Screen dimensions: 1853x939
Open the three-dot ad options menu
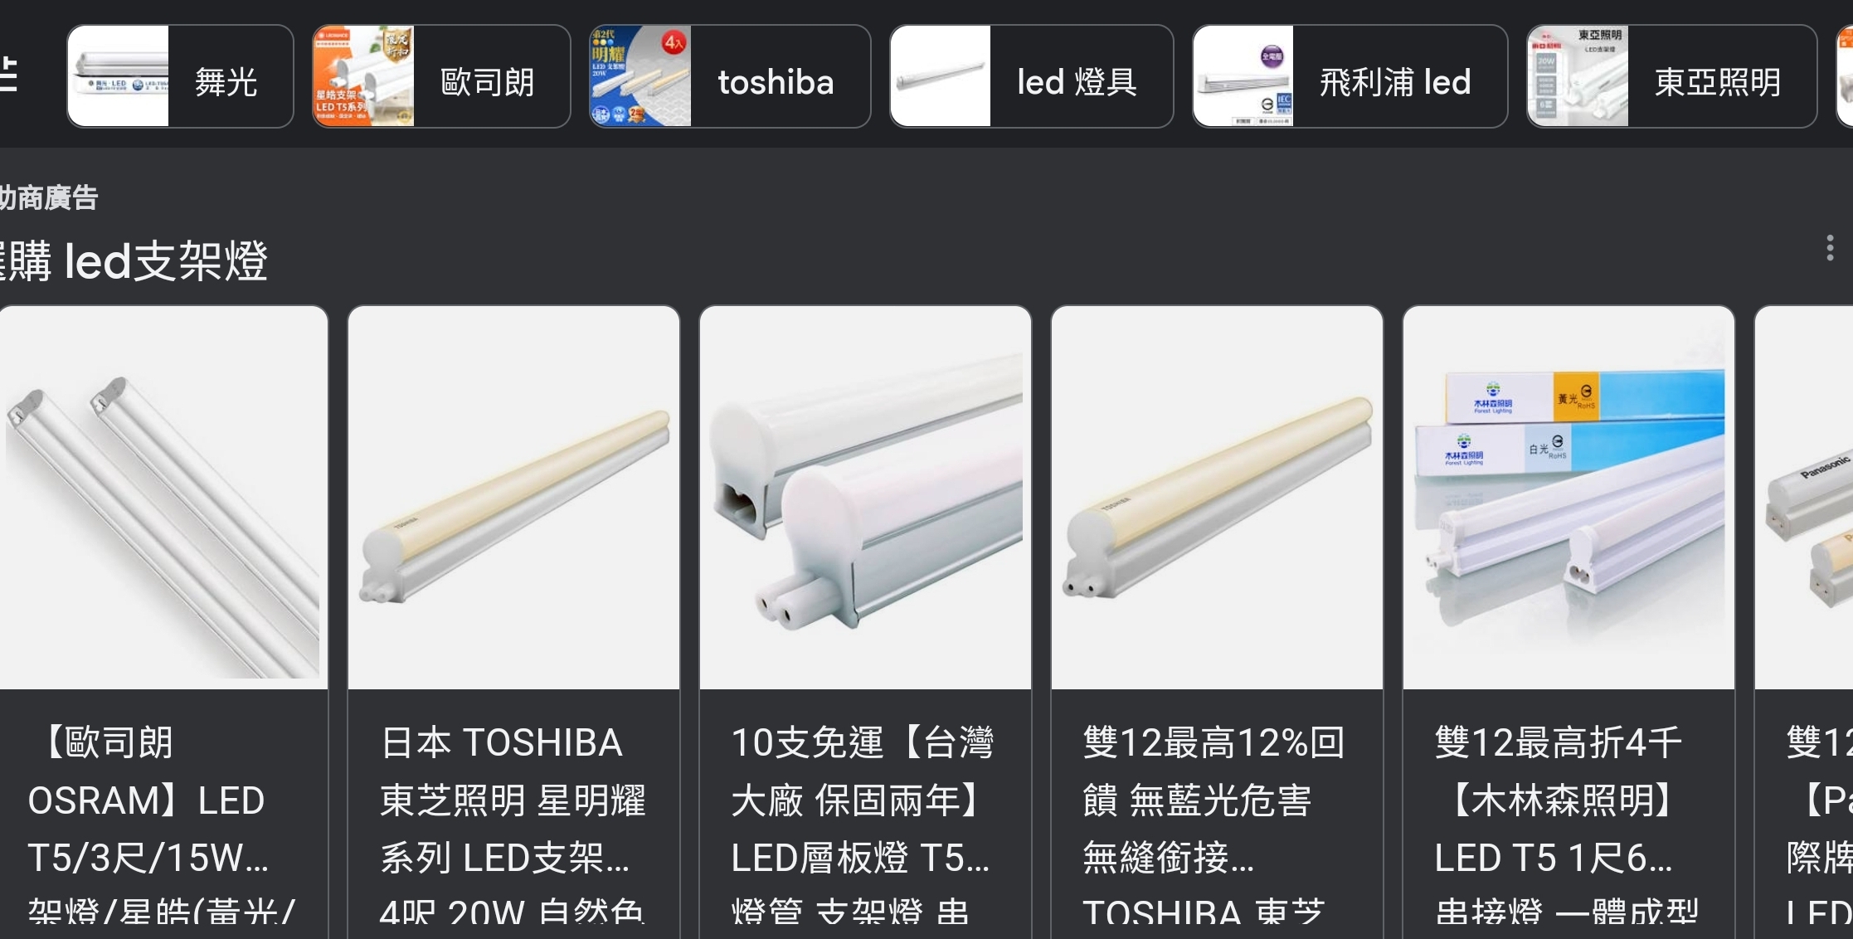(1830, 248)
